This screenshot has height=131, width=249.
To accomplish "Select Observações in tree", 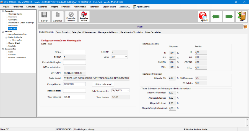I will 17,40.
